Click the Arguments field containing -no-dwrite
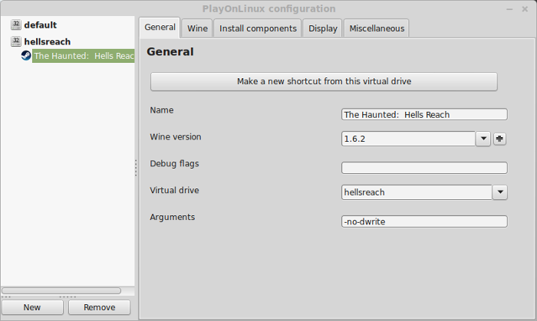 click(x=424, y=221)
